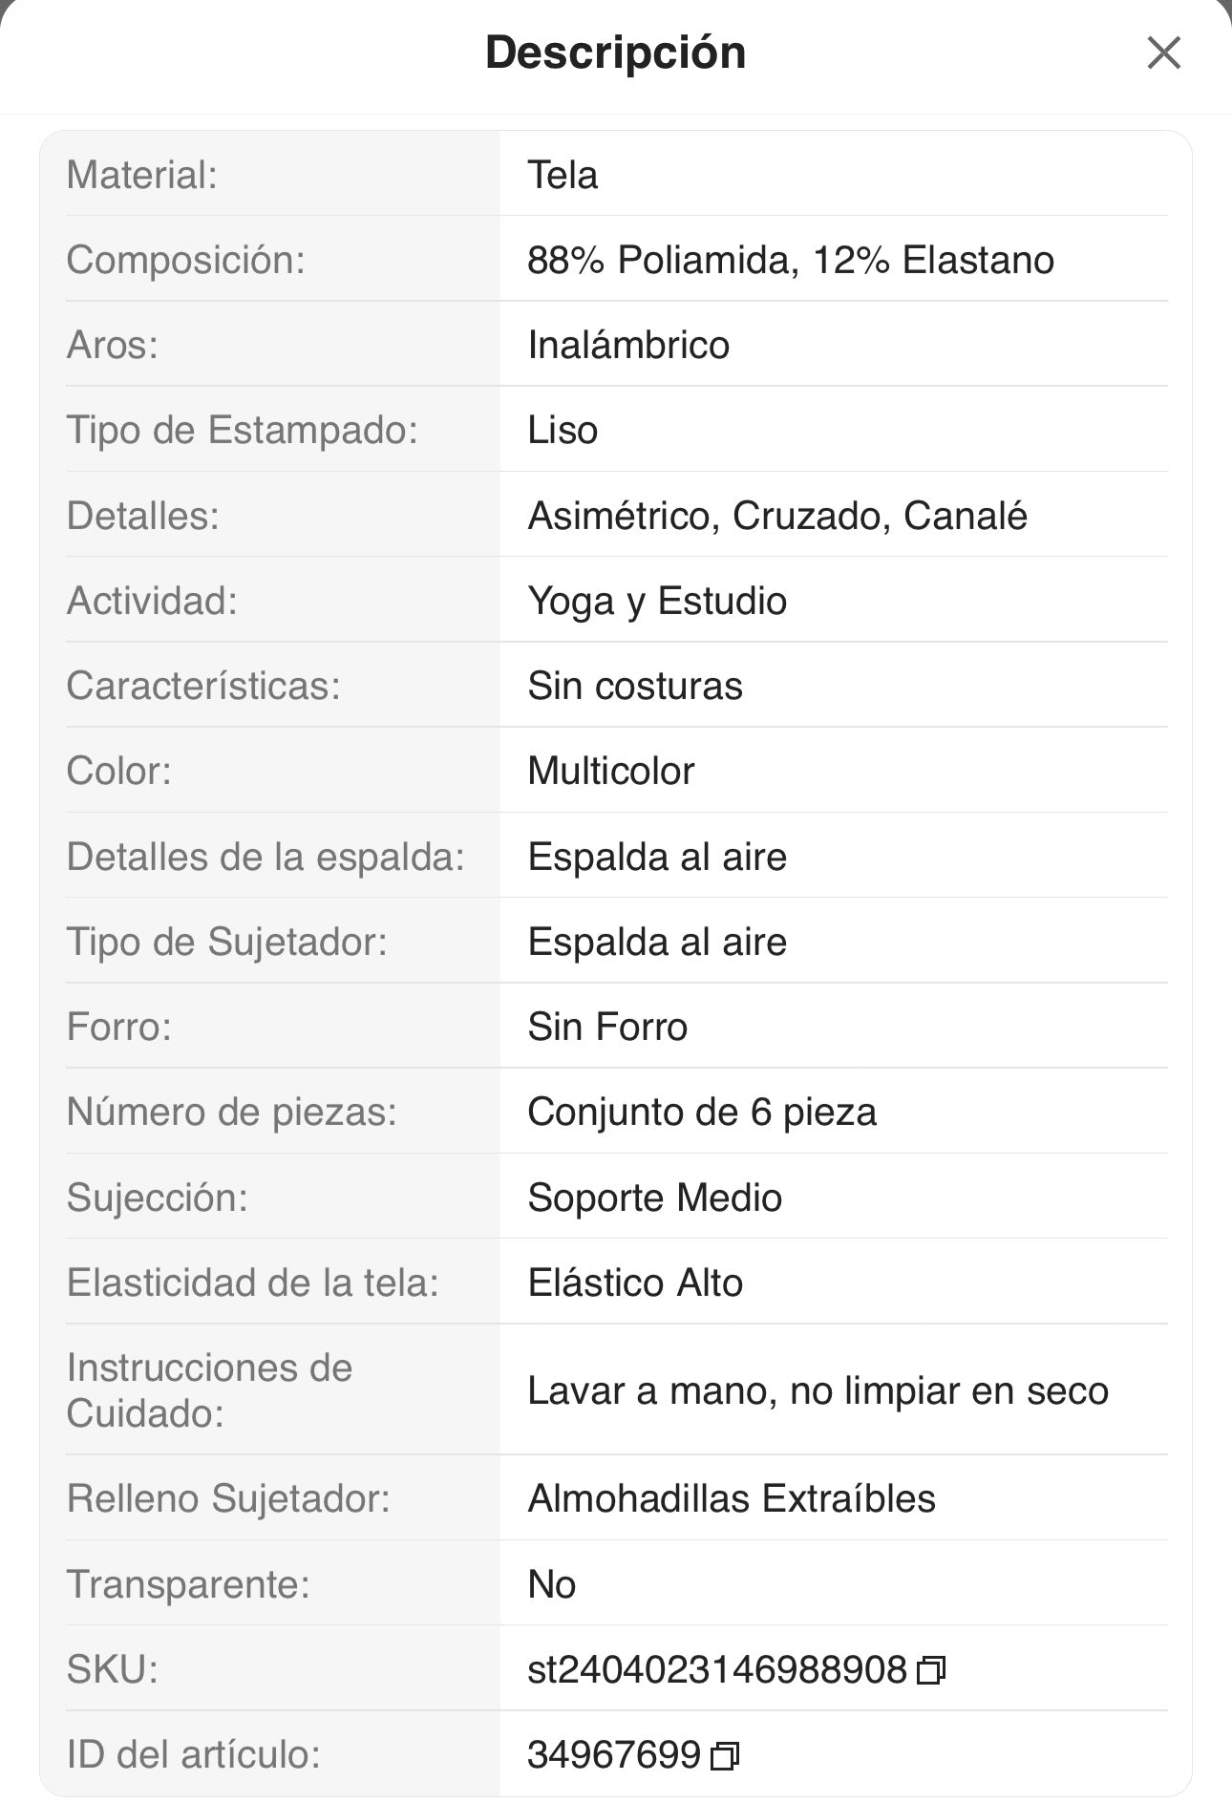Select the Sujeción value Soporte Medio
This screenshot has height=1803, width=1232.
click(x=654, y=1198)
